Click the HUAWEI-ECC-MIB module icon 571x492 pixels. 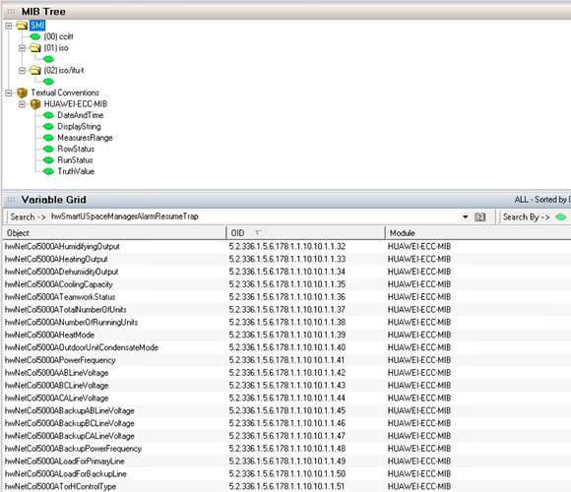pos(35,104)
